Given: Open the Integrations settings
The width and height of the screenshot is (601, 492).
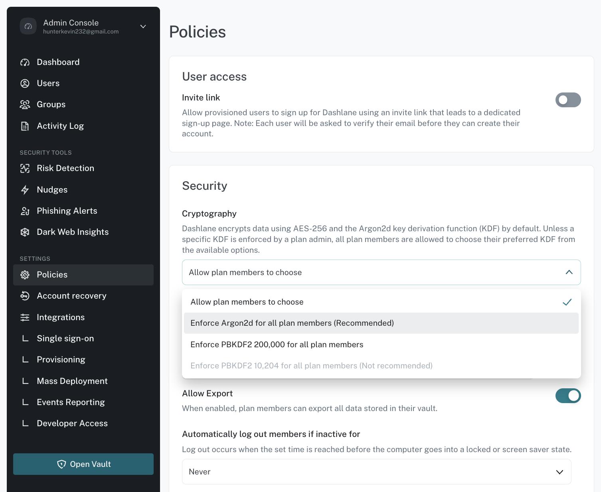Looking at the screenshot, I should click(83, 317).
